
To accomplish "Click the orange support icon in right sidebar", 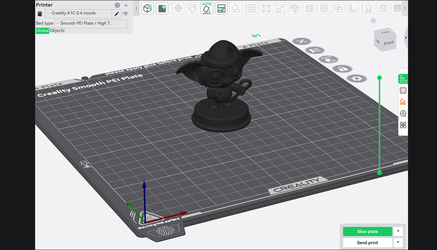I will (403, 102).
